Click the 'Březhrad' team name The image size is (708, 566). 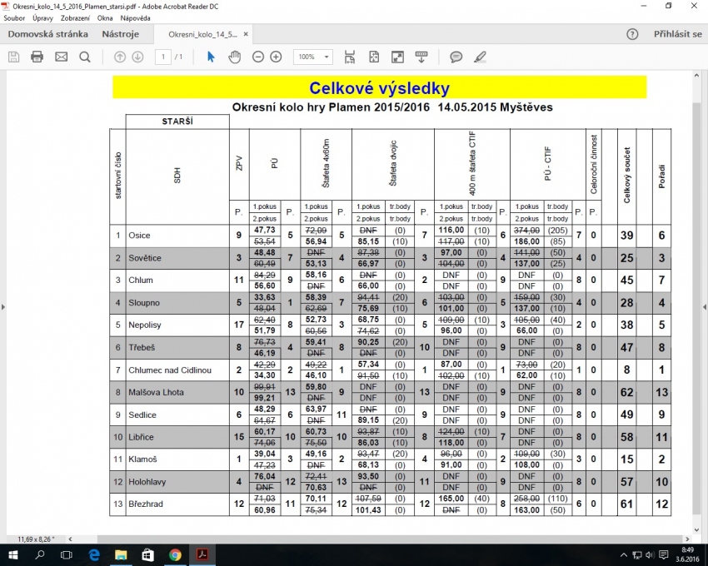(x=146, y=504)
